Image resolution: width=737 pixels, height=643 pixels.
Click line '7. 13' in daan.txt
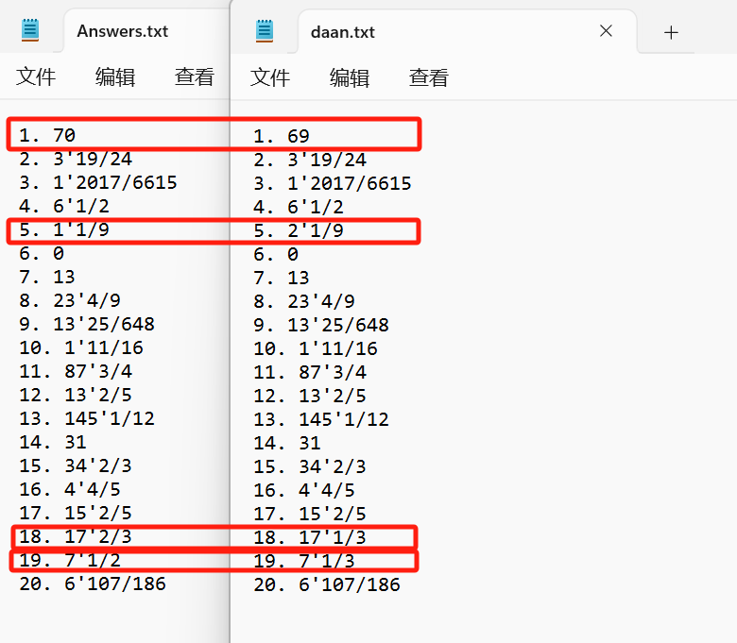coord(281,278)
